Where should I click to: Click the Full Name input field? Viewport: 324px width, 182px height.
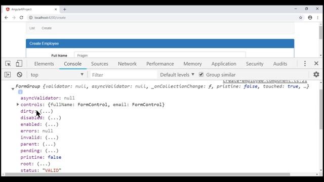point(160,55)
